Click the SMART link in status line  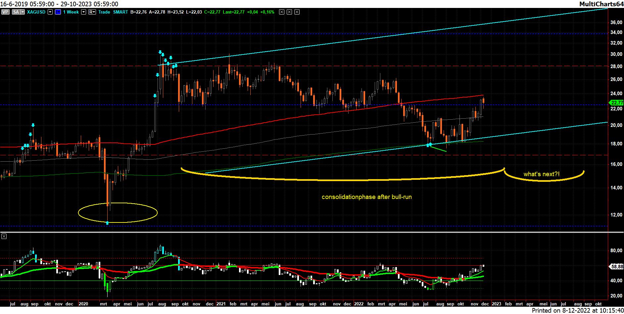tap(120, 12)
